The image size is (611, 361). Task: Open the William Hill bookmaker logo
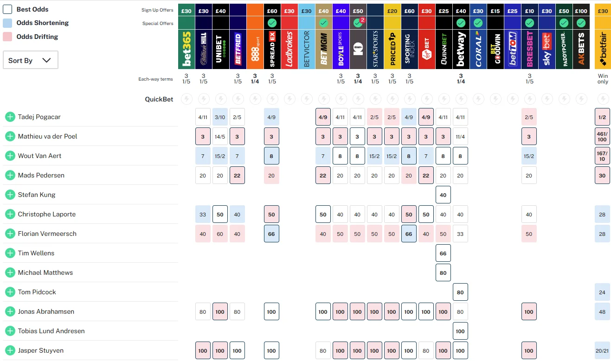(203, 50)
